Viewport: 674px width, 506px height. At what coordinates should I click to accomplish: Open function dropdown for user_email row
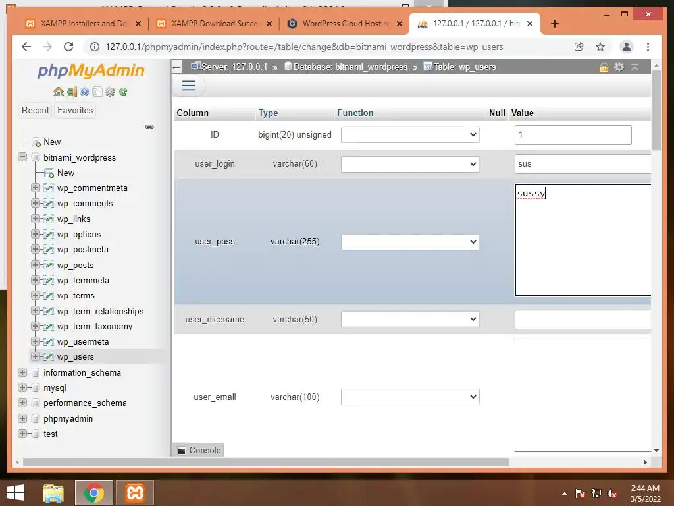click(x=410, y=397)
